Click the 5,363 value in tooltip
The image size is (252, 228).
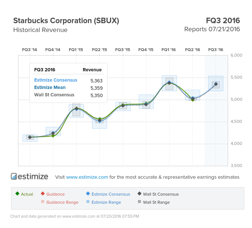pos(96,81)
